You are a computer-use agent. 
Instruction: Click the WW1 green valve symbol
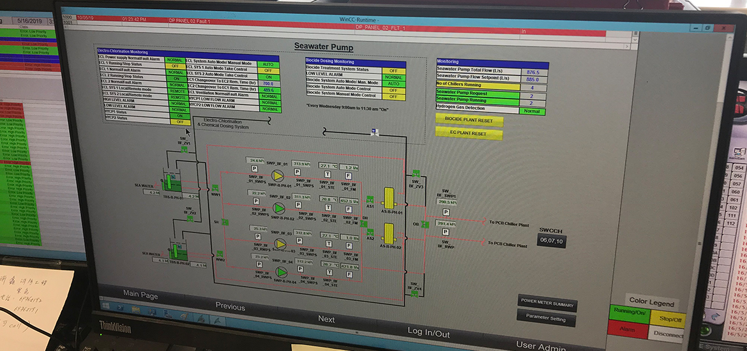(215, 188)
